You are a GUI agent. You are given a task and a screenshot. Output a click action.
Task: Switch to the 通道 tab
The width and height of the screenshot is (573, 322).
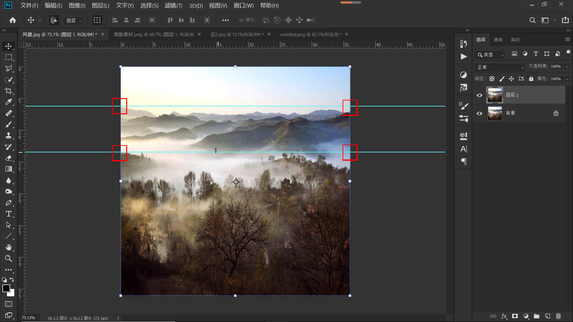498,39
